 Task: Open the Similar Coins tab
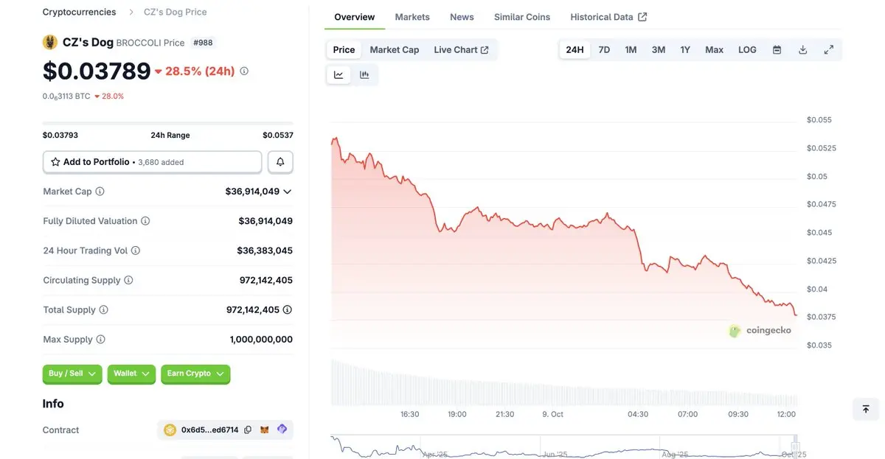click(x=522, y=17)
